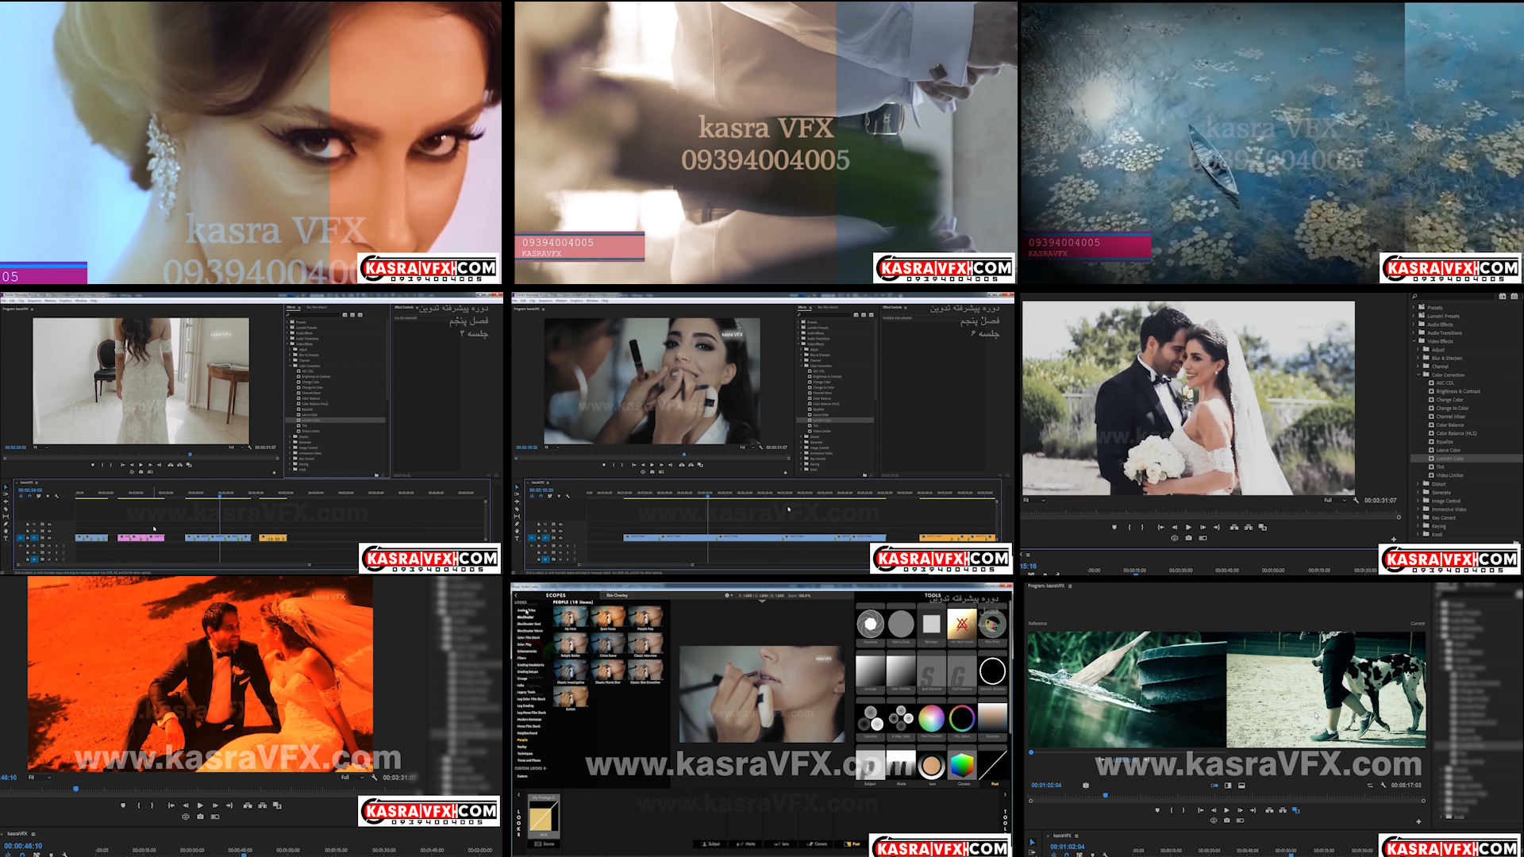
Task: Open the Full playback resolution dropdown
Action: (1333, 500)
